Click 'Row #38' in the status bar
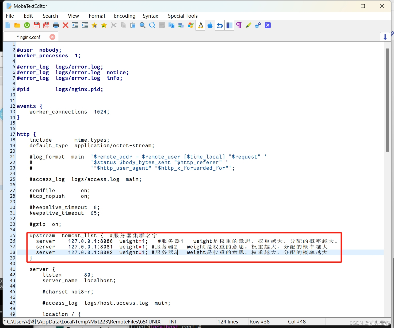 pos(259,322)
